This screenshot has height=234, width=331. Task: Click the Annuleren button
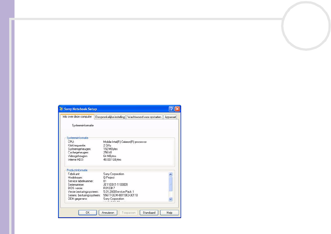coord(108,213)
